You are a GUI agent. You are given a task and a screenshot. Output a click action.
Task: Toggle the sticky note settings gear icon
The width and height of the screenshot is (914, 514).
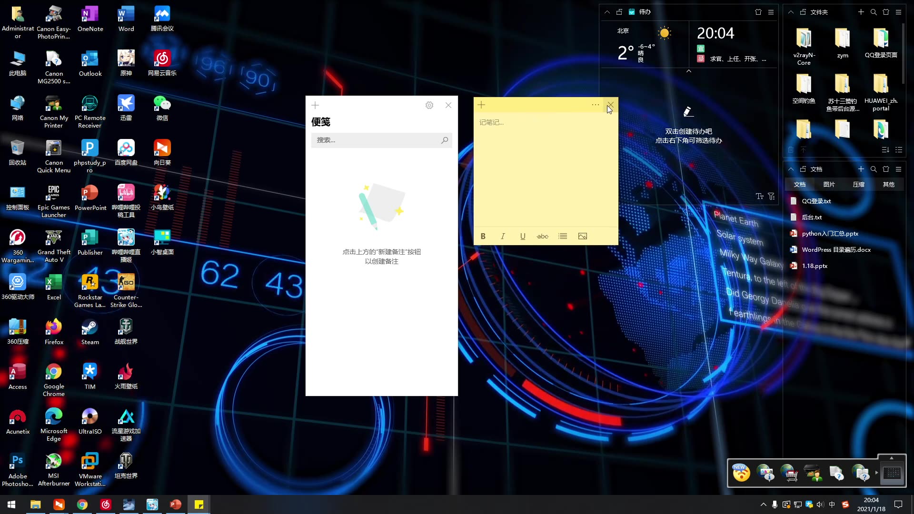tap(429, 105)
